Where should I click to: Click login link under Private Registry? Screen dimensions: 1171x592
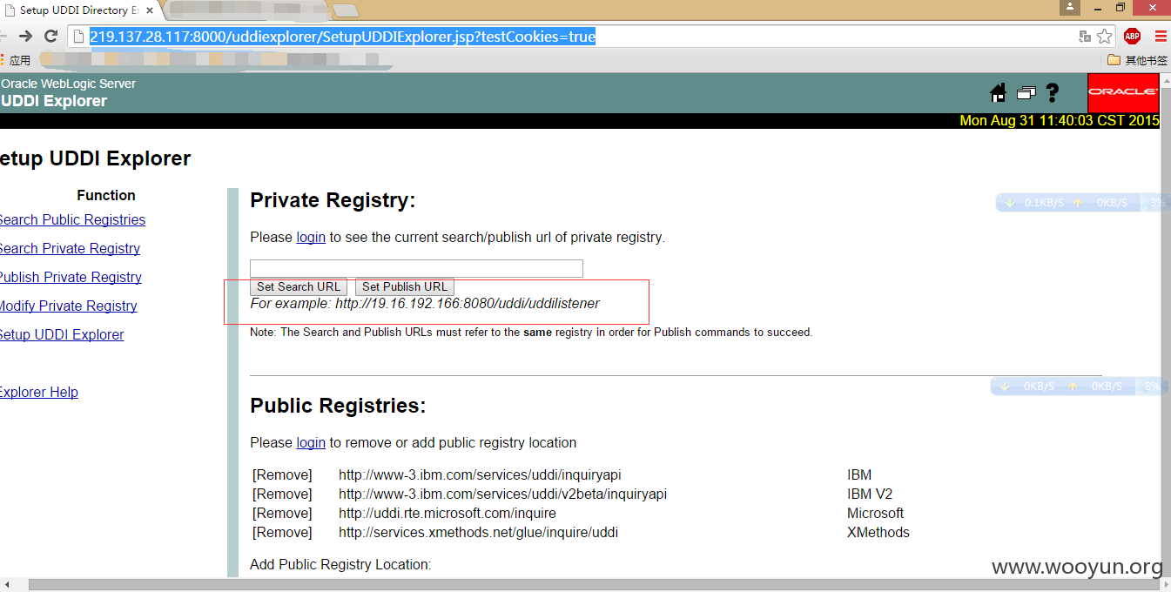(x=311, y=237)
